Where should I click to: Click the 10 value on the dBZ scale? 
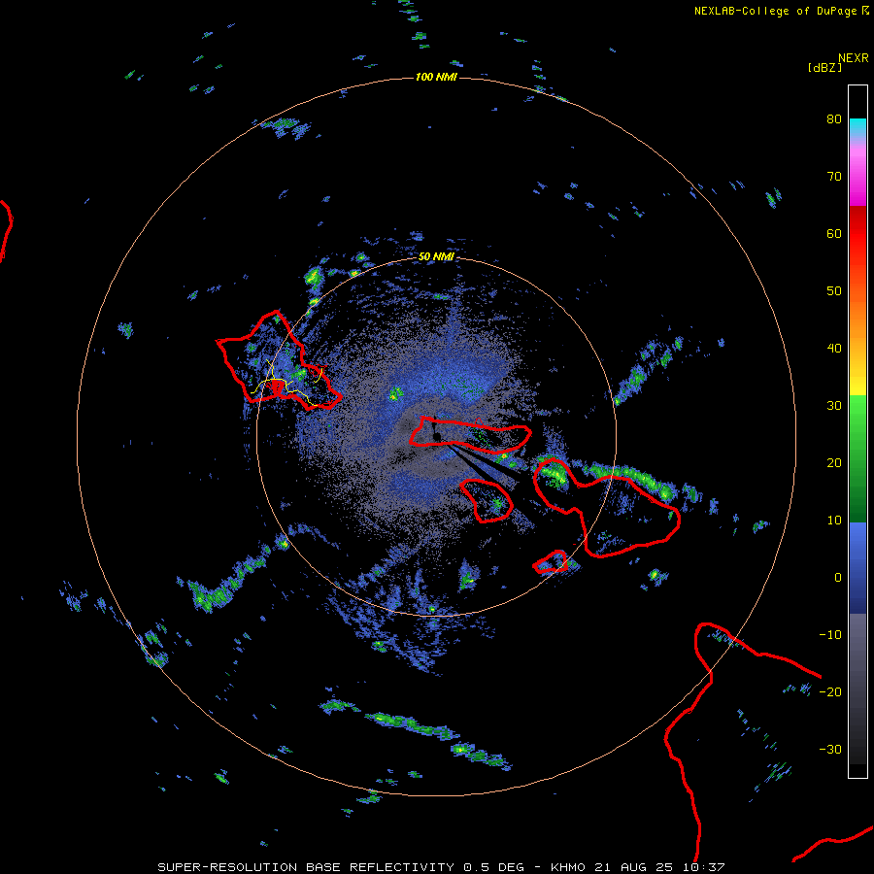tap(834, 521)
